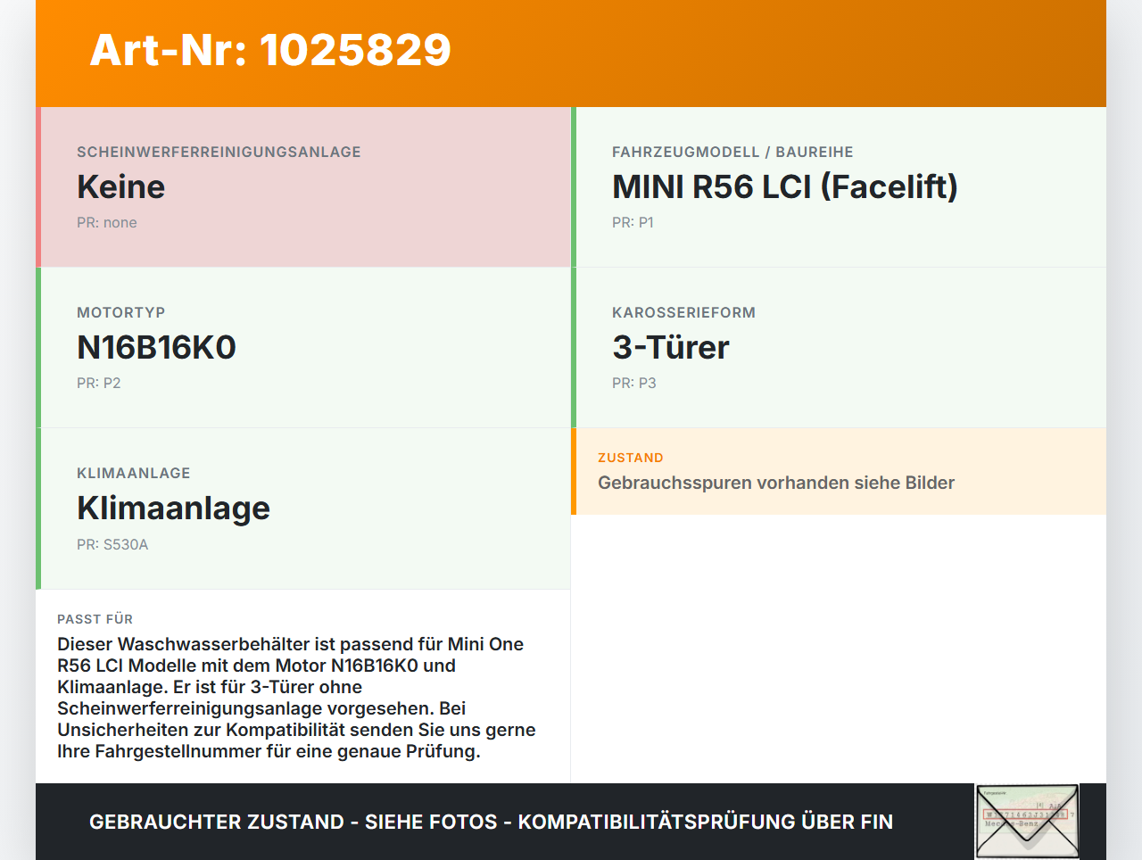Click the PR: P2 code label
The width and height of the screenshot is (1142, 860).
tap(100, 383)
